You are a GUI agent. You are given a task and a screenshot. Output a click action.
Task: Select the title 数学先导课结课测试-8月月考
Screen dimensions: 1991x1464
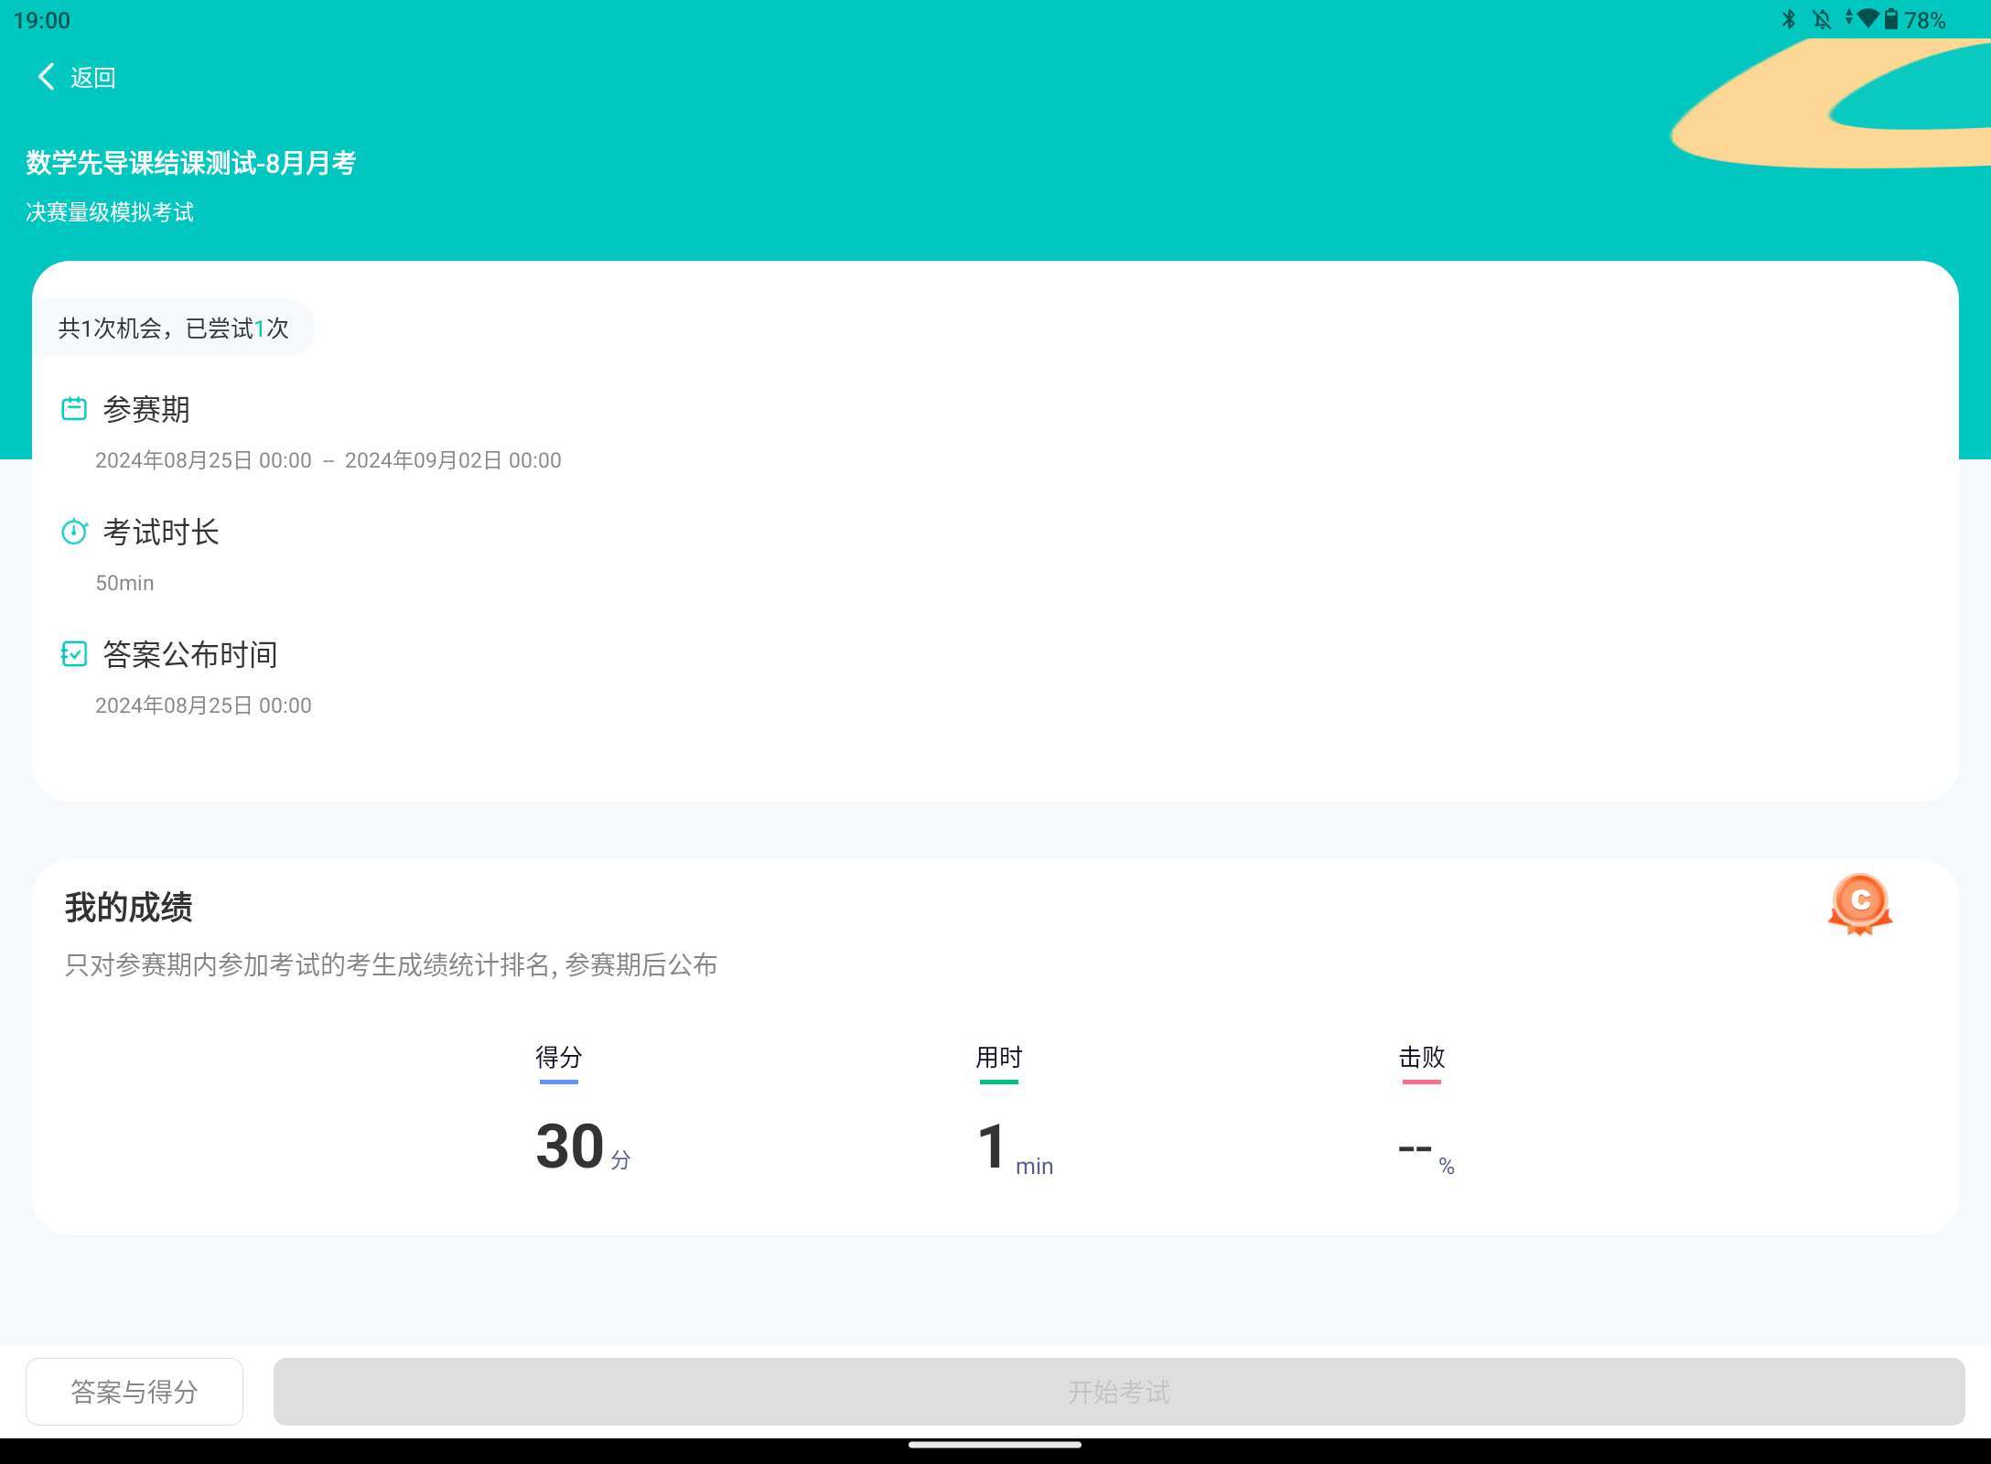click(x=191, y=163)
